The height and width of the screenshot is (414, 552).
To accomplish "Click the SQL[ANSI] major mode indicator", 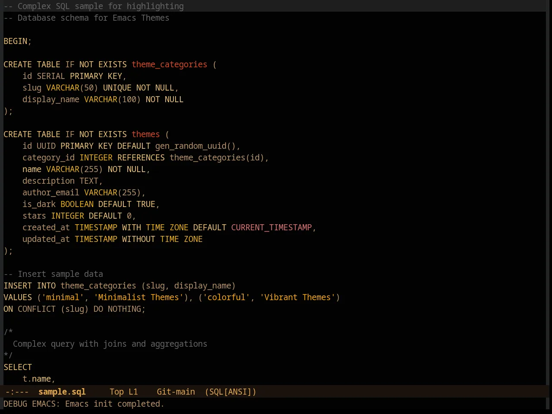I will pyautogui.click(x=231, y=392).
